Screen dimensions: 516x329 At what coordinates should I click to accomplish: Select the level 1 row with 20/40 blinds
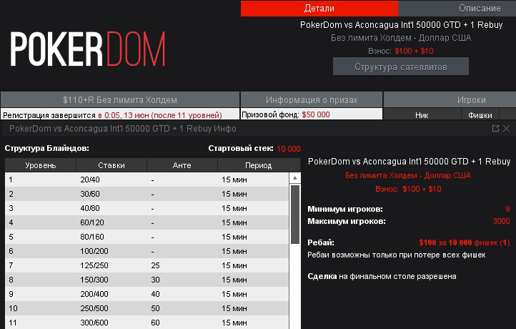click(x=147, y=180)
